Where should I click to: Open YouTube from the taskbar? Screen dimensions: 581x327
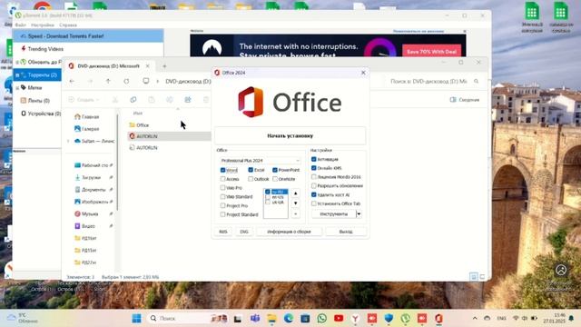[339, 318]
